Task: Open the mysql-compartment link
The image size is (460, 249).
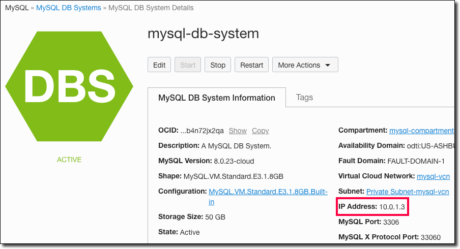Action: [x=421, y=131]
